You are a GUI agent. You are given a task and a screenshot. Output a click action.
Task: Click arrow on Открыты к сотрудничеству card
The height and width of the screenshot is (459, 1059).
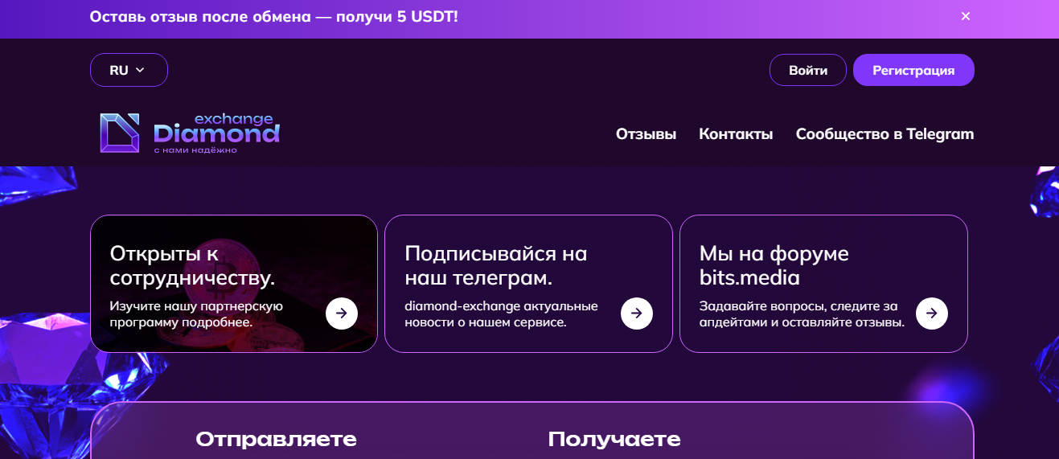pos(342,314)
